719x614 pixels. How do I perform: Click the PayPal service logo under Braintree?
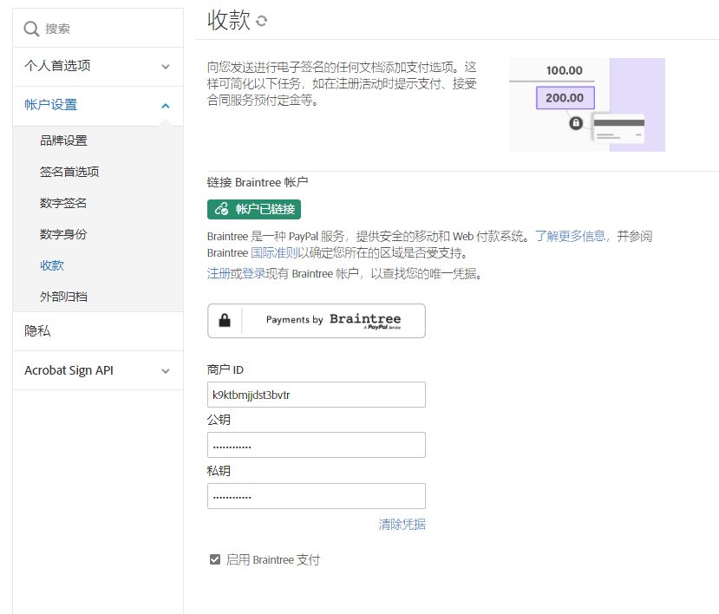tap(378, 328)
